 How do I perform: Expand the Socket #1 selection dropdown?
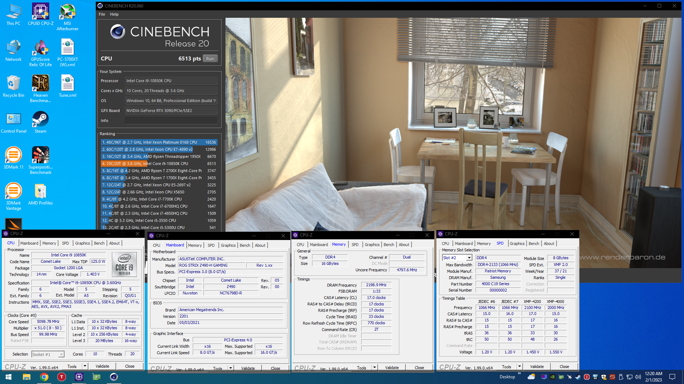click(x=61, y=354)
